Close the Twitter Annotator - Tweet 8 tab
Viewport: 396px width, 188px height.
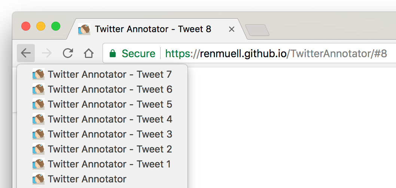pos(232,29)
